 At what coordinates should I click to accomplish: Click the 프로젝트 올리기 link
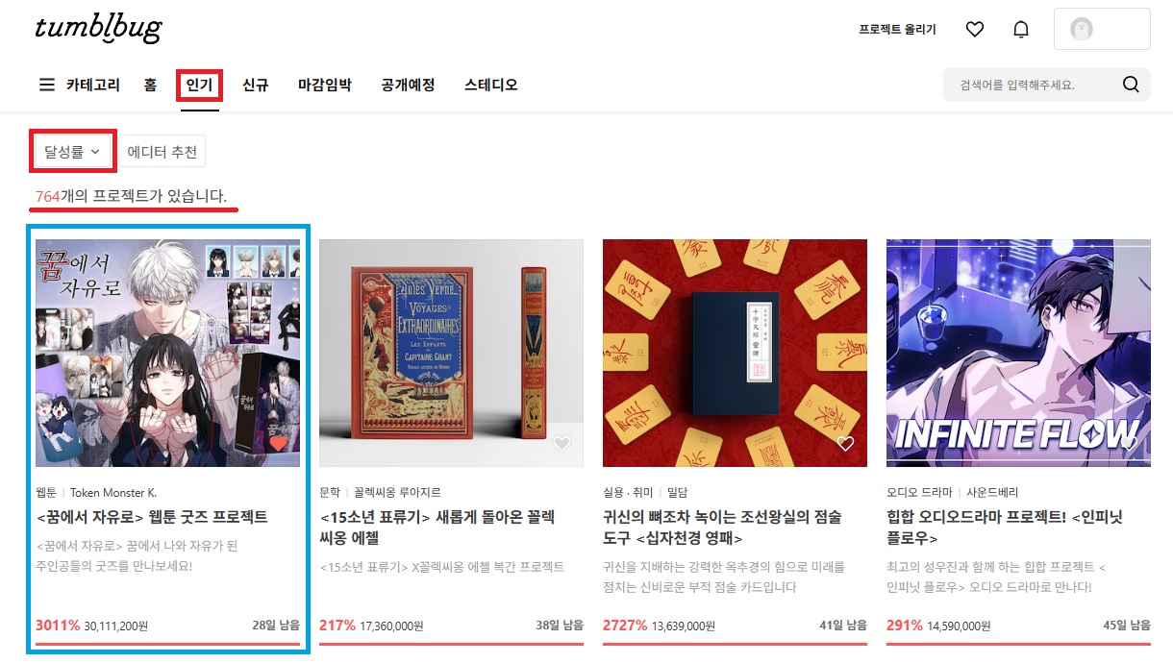[897, 30]
